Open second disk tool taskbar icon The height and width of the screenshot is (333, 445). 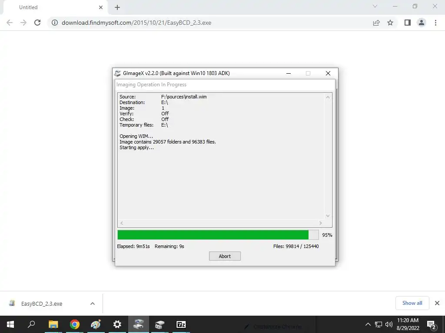pos(159,324)
